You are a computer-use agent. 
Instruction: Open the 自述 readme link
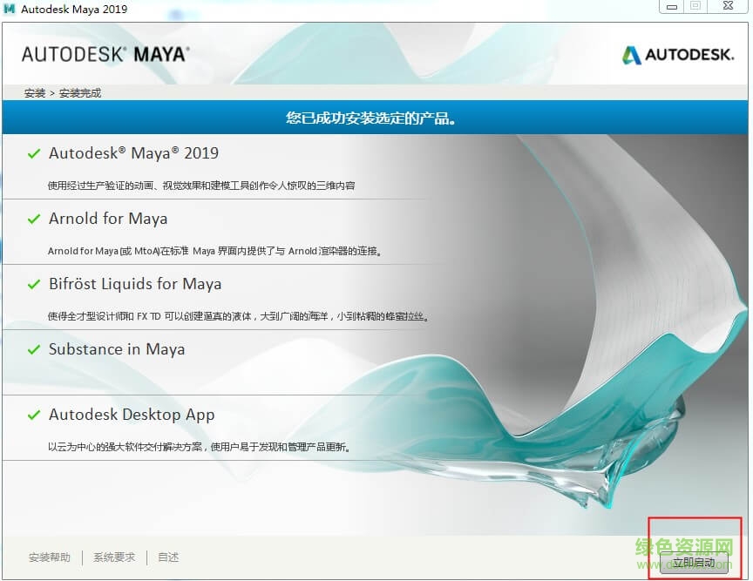pyautogui.click(x=168, y=557)
